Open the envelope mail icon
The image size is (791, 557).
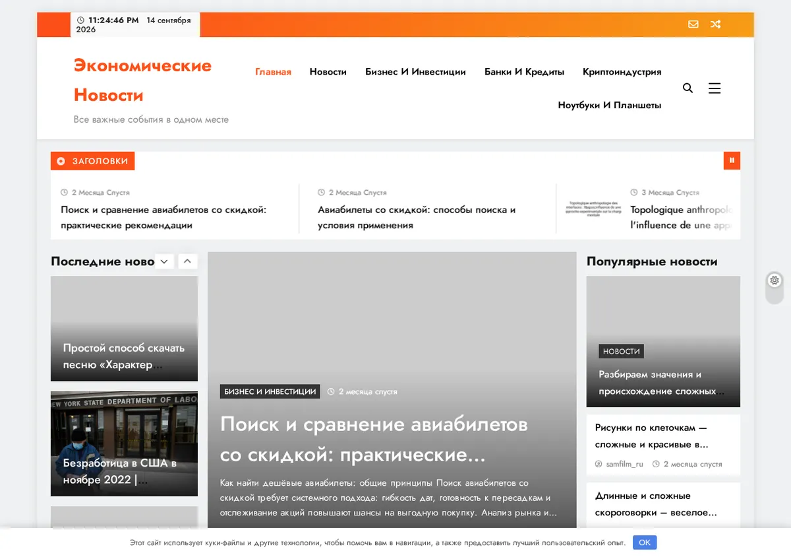tap(693, 24)
